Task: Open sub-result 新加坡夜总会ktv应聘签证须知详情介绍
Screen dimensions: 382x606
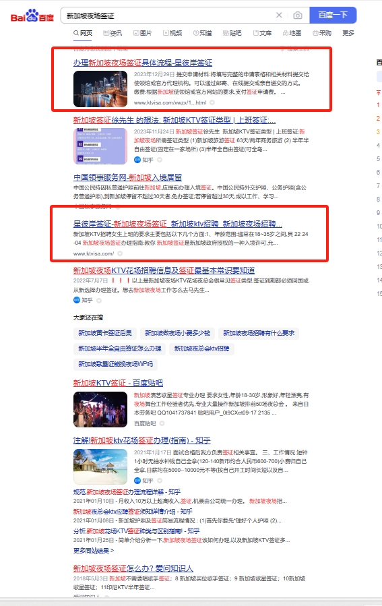Action: [x=133, y=512]
